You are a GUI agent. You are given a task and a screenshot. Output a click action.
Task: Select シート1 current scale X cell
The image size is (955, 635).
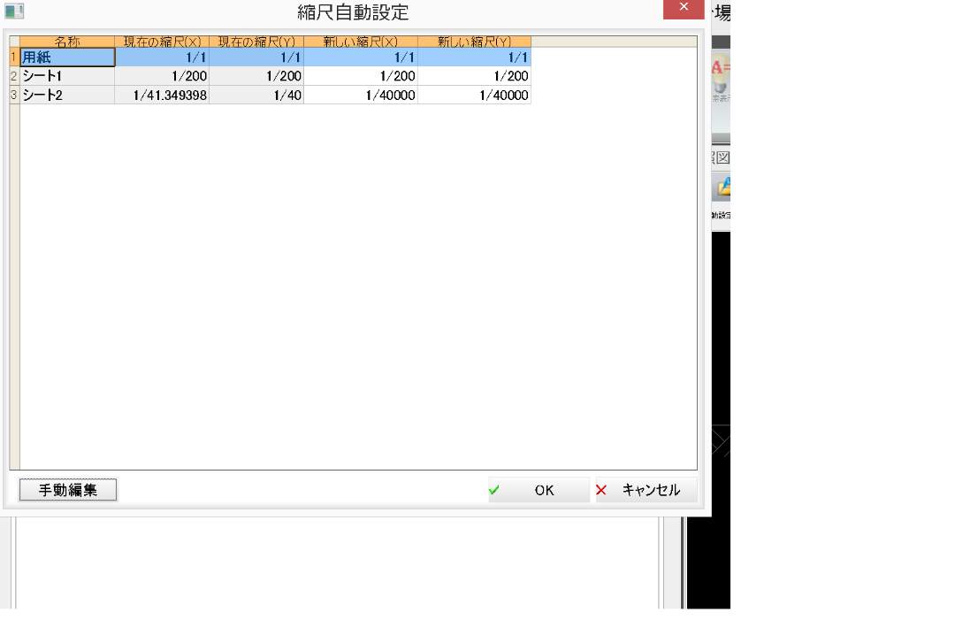click(162, 76)
